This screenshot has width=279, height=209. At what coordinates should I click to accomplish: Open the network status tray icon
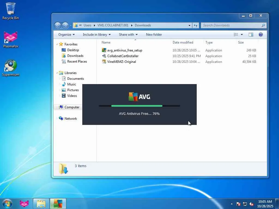coord(245,204)
